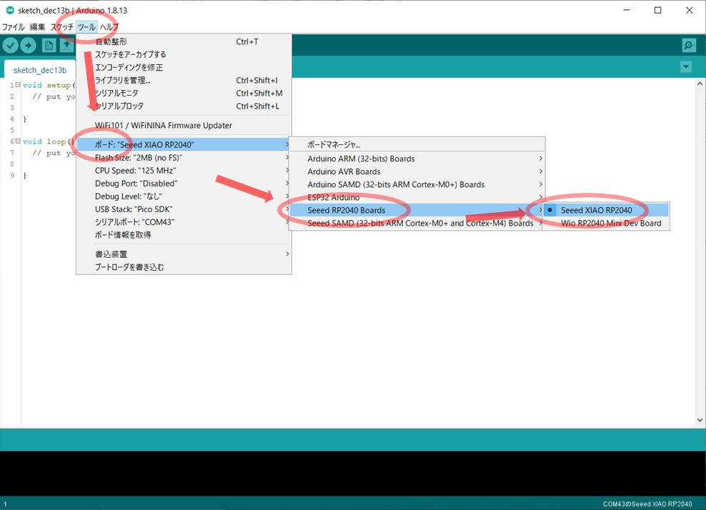This screenshot has width=706, height=510.
Task: Click the ツール menu
Action: (x=86, y=27)
